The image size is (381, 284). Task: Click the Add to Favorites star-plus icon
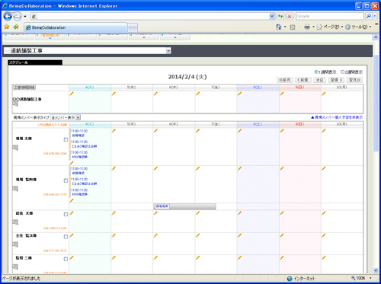pos(16,27)
